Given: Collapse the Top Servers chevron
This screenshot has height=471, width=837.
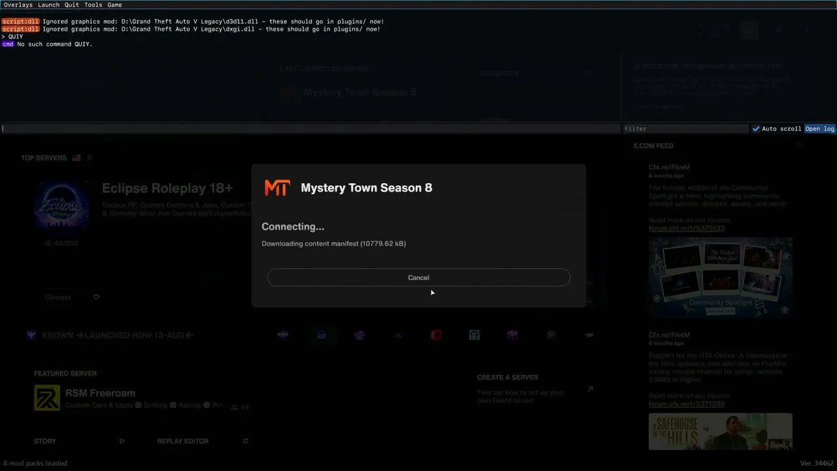Looking at the screenshot, I should 89,158.
